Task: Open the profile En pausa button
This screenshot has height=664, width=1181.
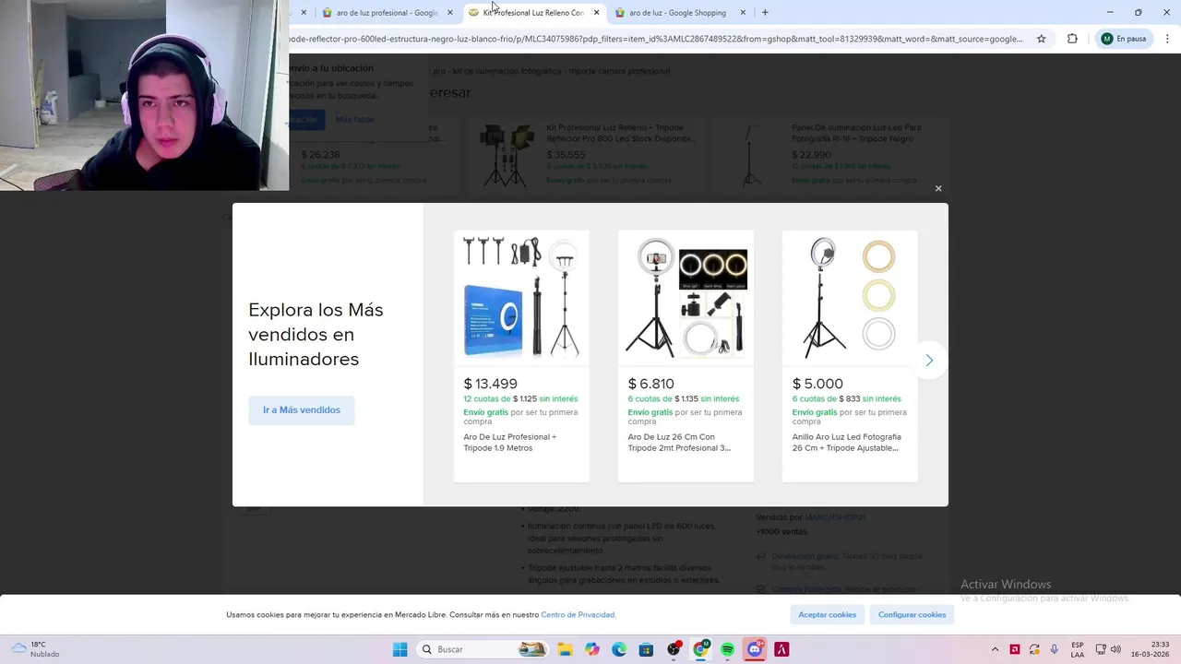Action: (1123, 39)
